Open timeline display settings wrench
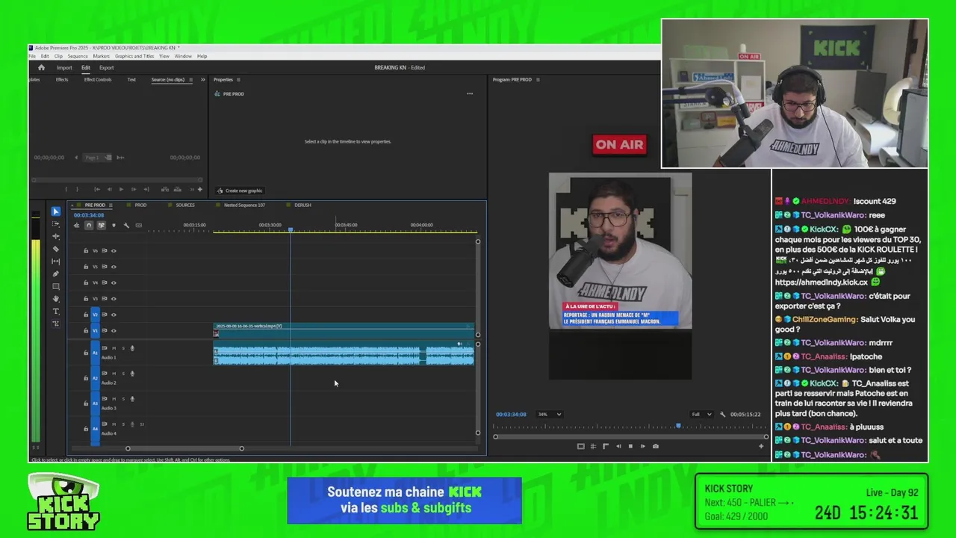Screen dimensions: 956x538 point(126,225)
